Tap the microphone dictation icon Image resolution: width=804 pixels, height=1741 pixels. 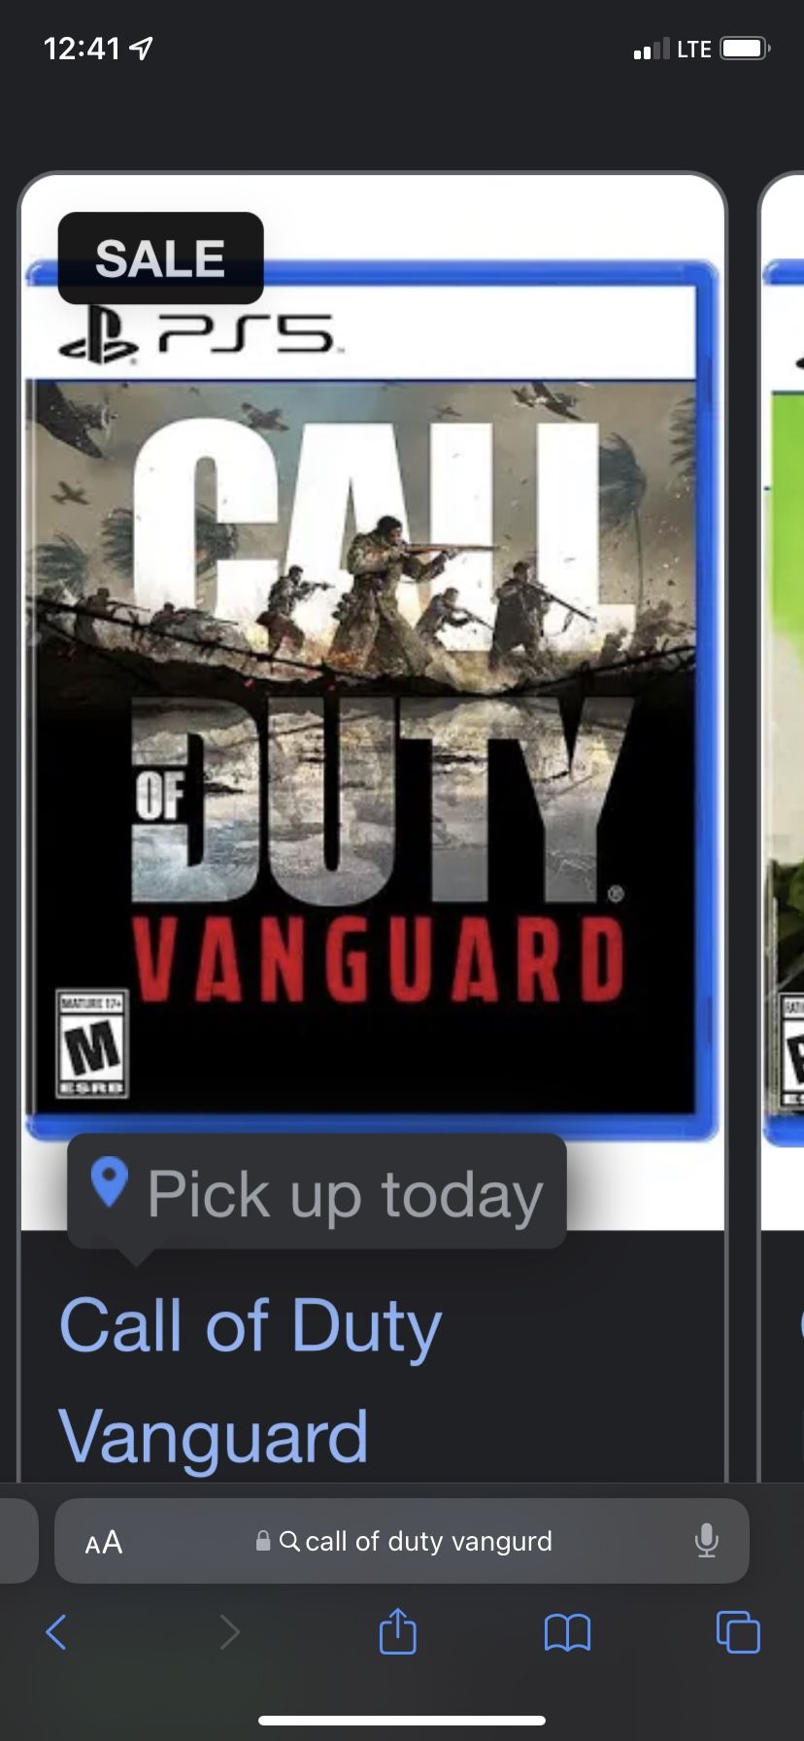pyautogui.click(x=707, y=1541)
